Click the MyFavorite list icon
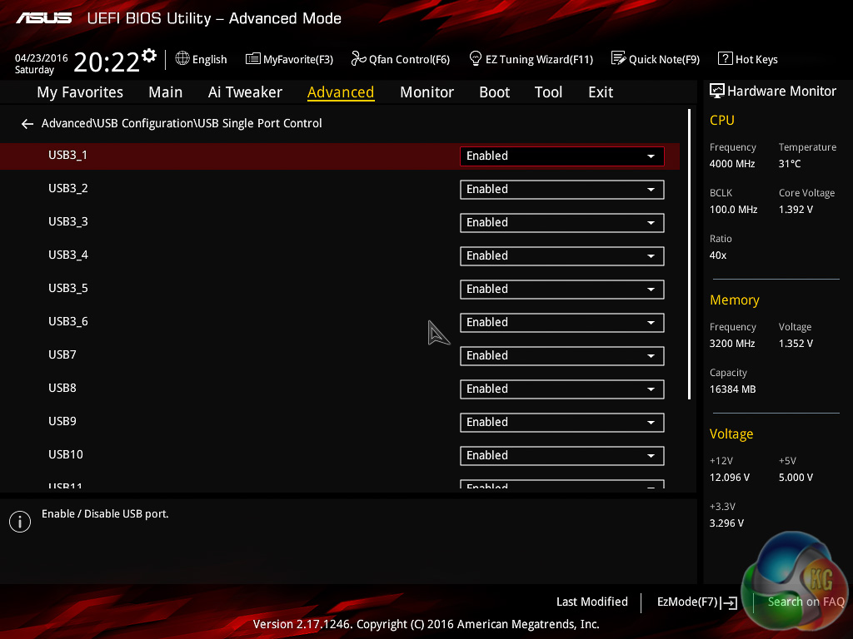Image resolution: width=853 pixels, height=639 pixels. pos(253,59)
